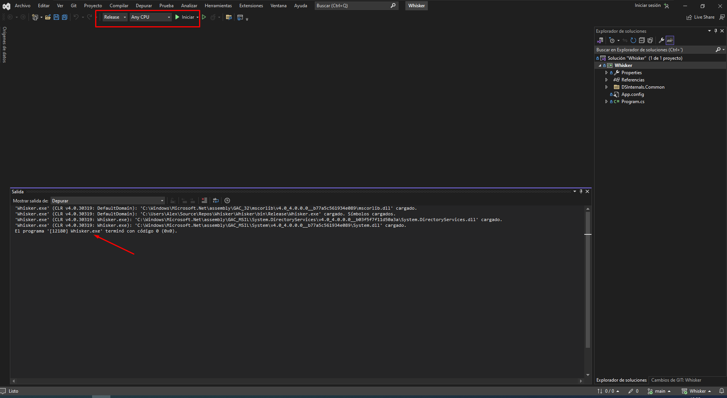Toggle show all files in Solution Explorer

point(650,40)
